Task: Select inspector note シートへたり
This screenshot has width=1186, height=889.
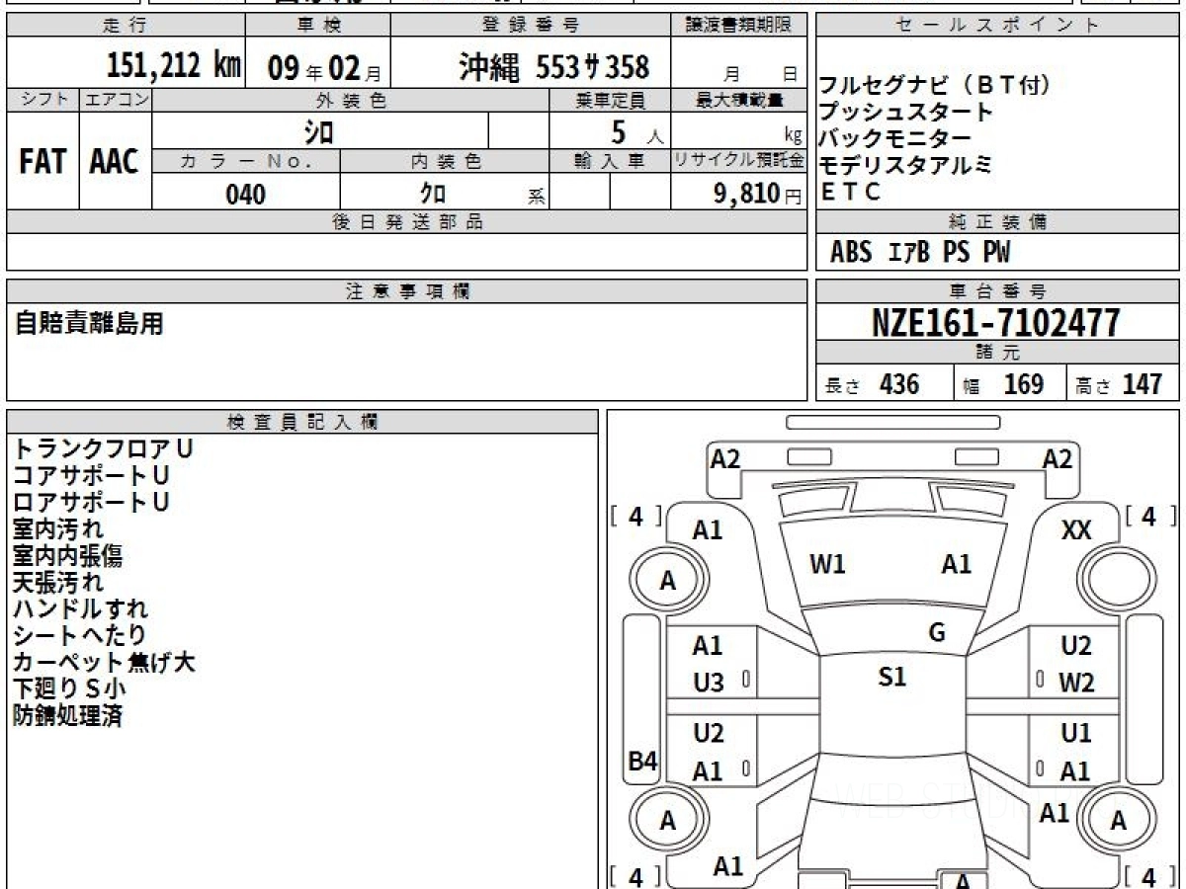Action: point(80,635)
